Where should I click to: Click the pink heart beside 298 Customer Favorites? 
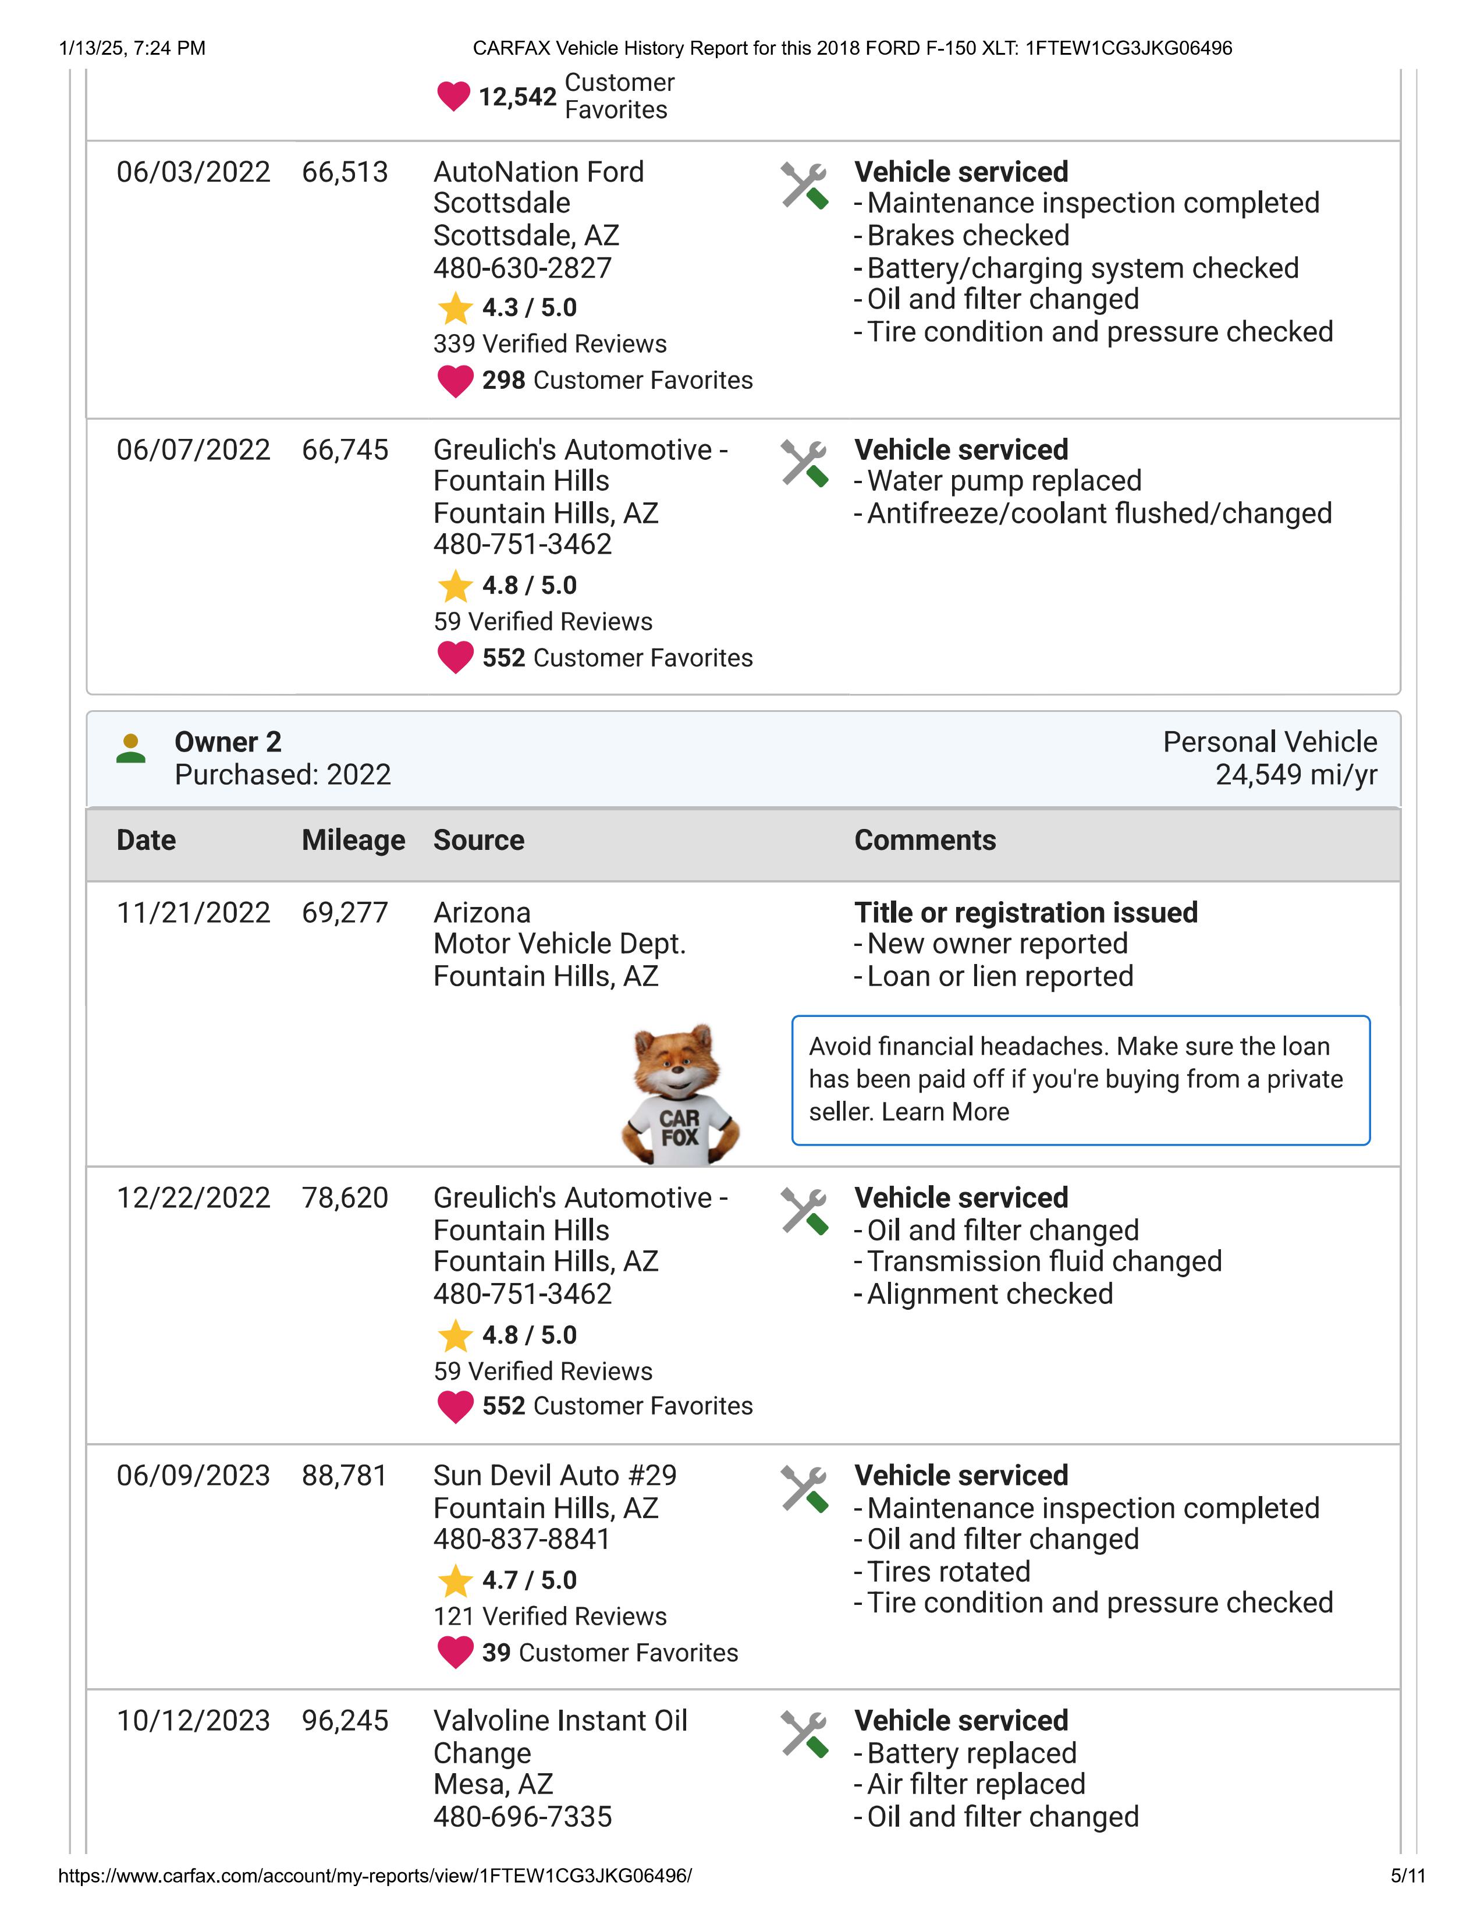(456, 381)
